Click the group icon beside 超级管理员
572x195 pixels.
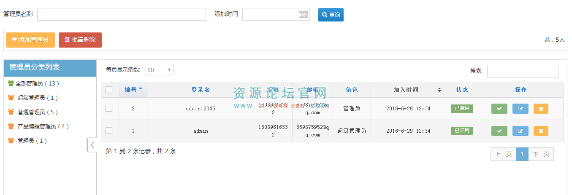[11, 98]
